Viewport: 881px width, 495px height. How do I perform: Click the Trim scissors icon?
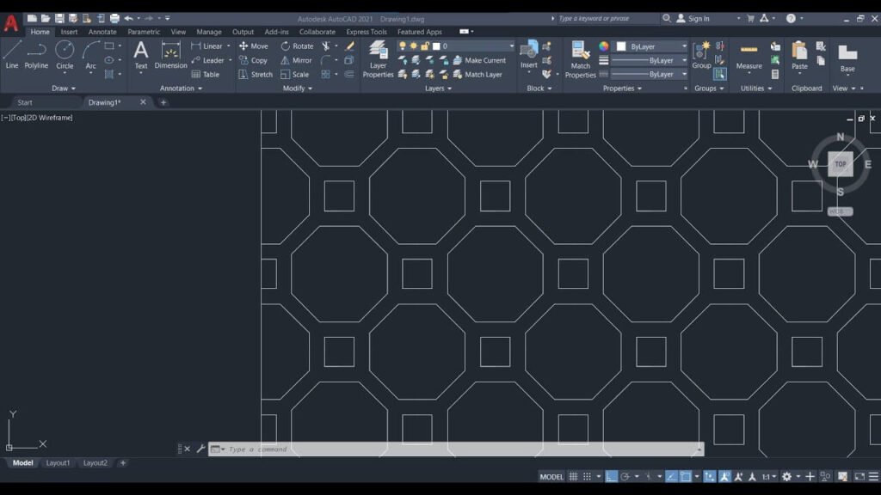(326, 46)
